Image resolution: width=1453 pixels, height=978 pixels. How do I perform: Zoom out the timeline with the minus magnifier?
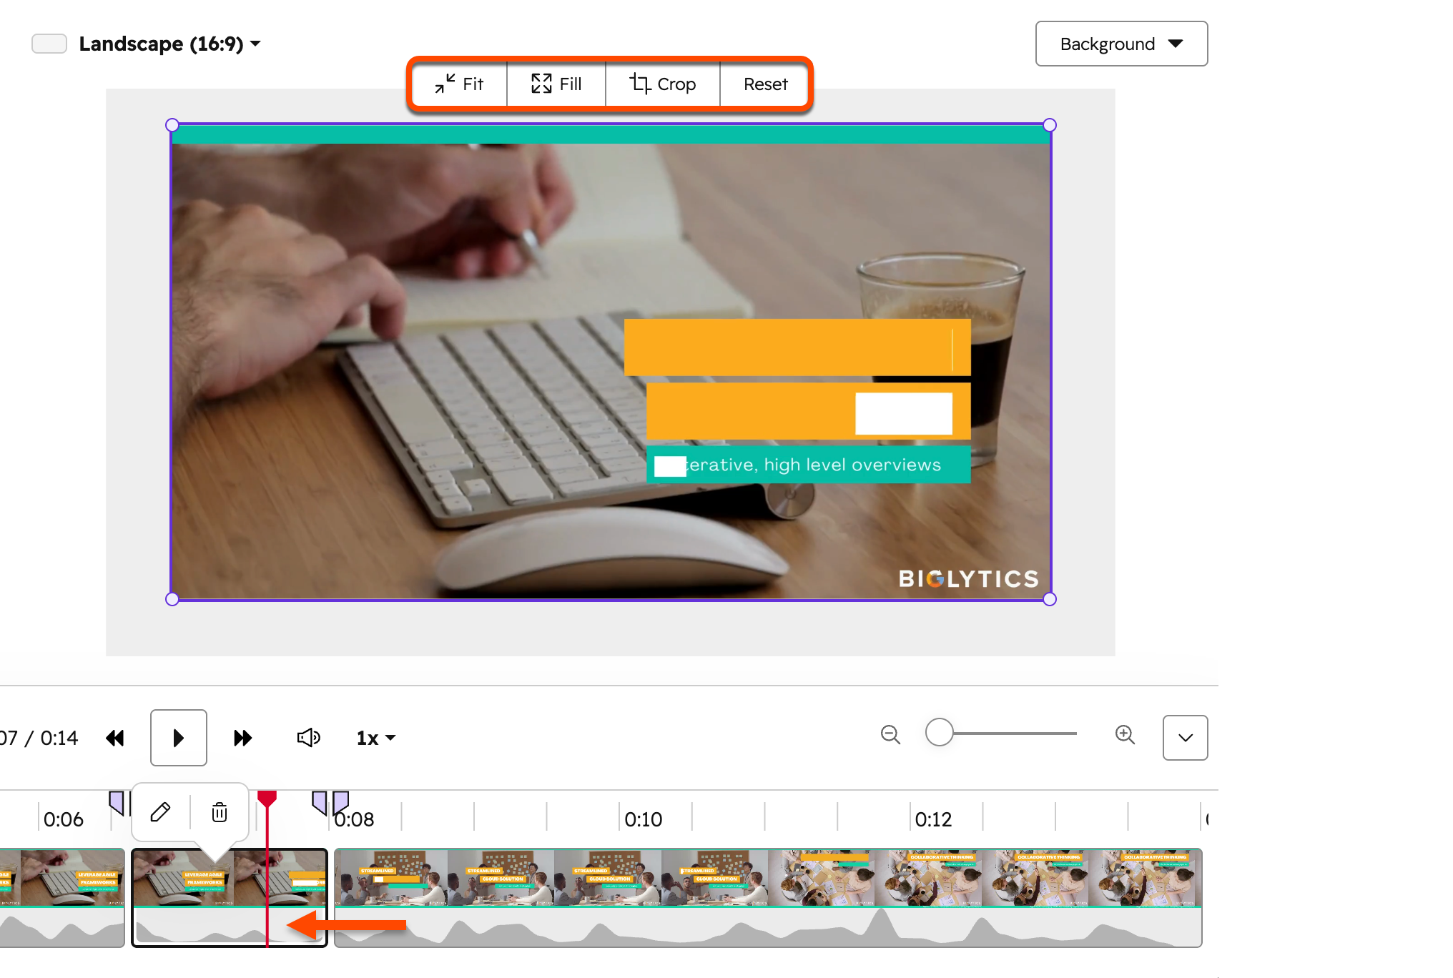click(890, 734)
